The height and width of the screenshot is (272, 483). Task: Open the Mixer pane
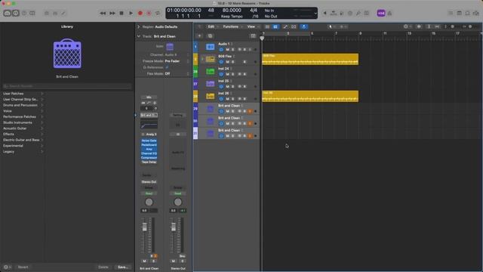click(55, 14)
